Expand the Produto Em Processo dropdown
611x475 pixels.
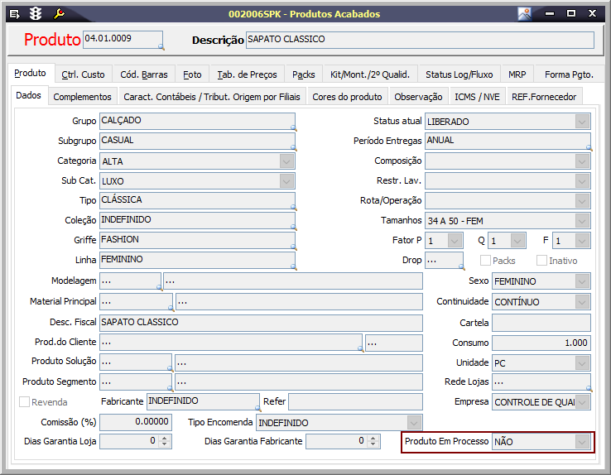pyautogui.click(x=582, y=442)
